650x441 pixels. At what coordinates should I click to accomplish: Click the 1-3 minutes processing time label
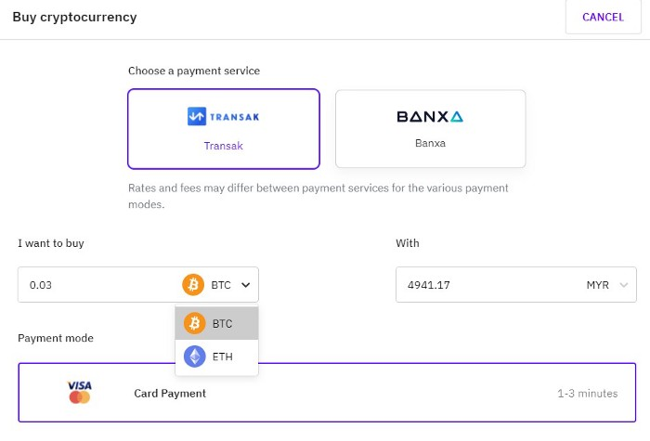(x=588, y=394)
